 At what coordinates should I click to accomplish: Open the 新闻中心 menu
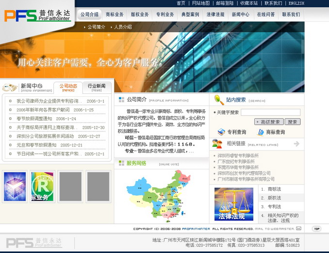click(x=241, y=15)
